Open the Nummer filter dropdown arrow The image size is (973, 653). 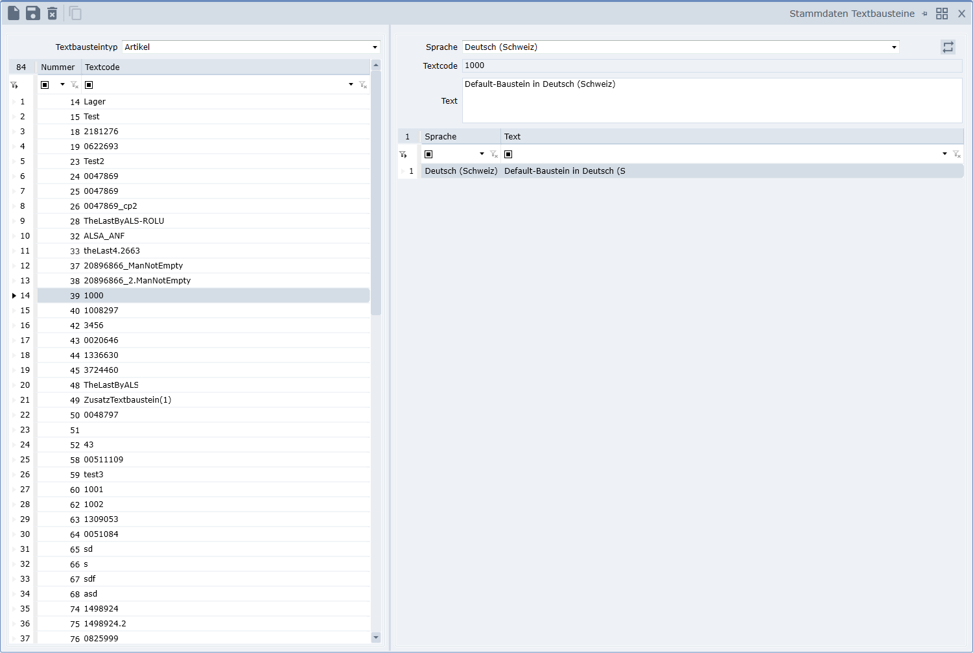tap(62, 85)
